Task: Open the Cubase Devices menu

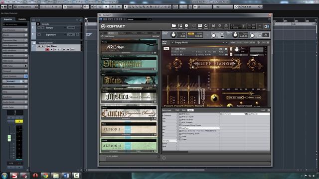Action: 70,1
